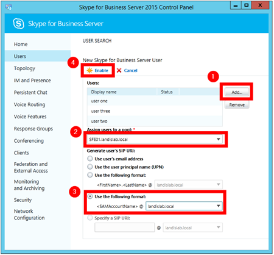Click the Status column header
The image size is (274, 255).
pos(167,92)
